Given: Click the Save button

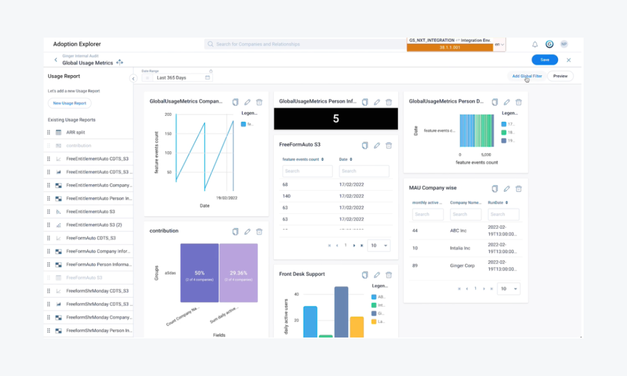Looking at the screenshot, I should [x=544, y=60].
